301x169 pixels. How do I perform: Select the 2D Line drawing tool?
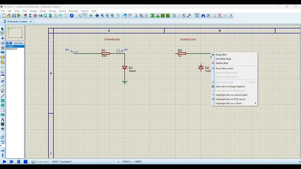(x=2, y=96)
